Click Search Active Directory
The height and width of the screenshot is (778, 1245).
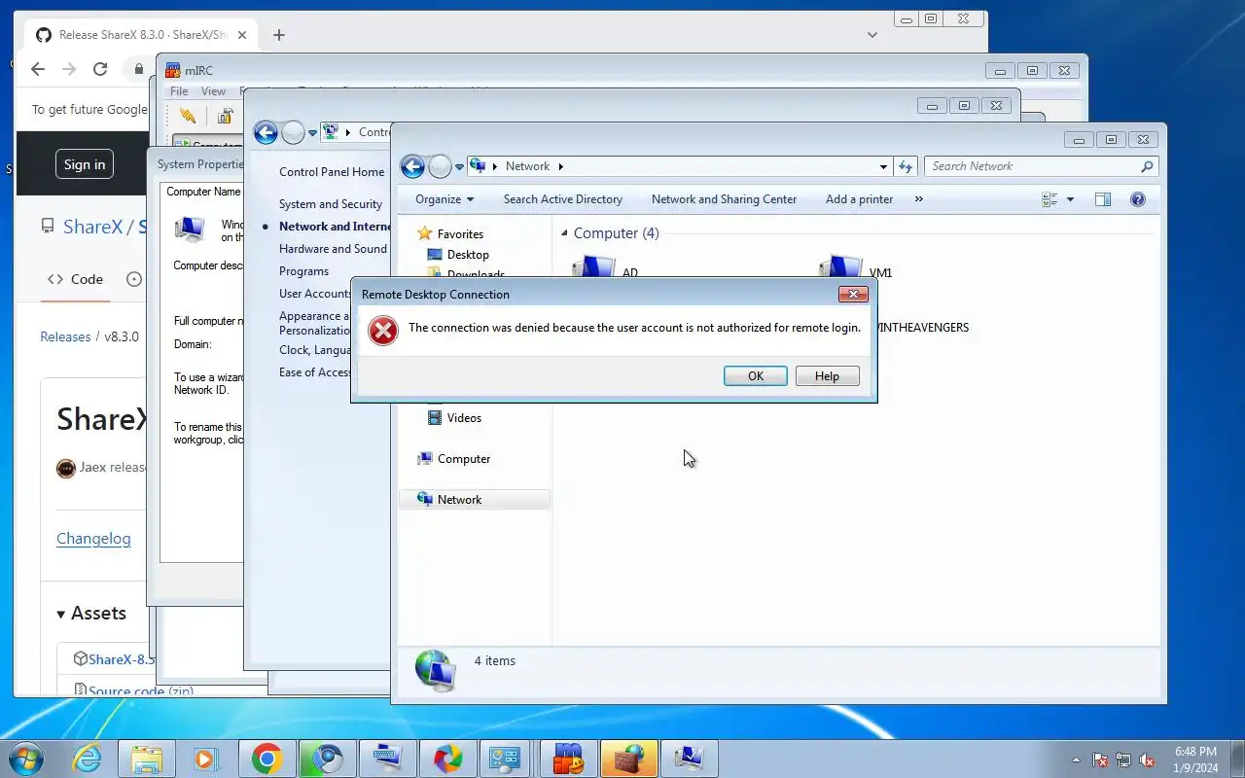click(563, 199)
